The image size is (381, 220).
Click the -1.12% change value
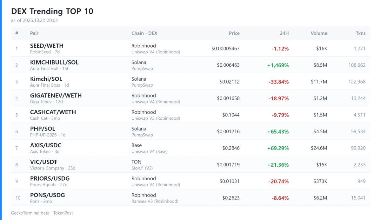point(280,49)
